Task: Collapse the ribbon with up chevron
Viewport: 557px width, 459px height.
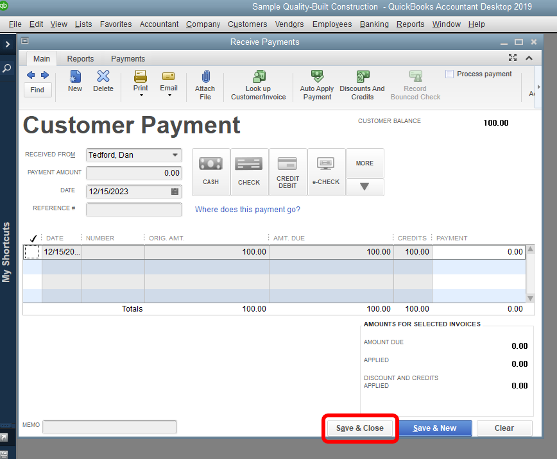Action: pos(529,58)
